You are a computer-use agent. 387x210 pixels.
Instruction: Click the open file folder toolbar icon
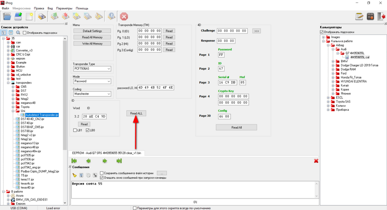click(7, 16)
